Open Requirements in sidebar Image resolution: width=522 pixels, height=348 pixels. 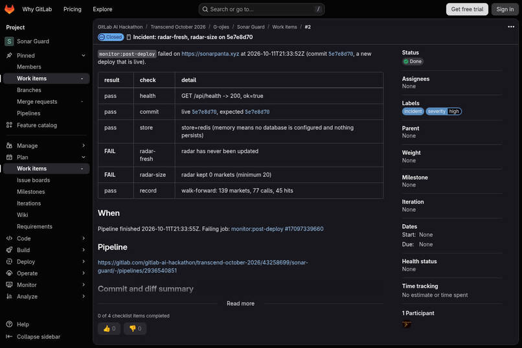[34, 226]
